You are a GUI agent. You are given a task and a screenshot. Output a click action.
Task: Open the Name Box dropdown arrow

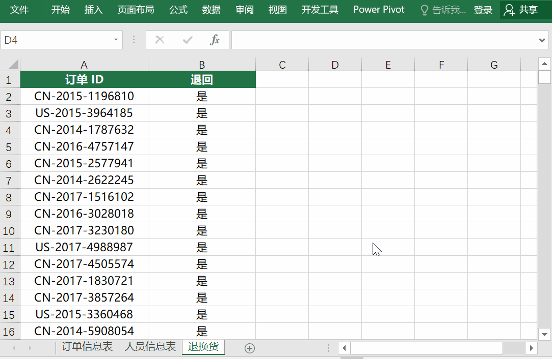(x=116, y=40)
